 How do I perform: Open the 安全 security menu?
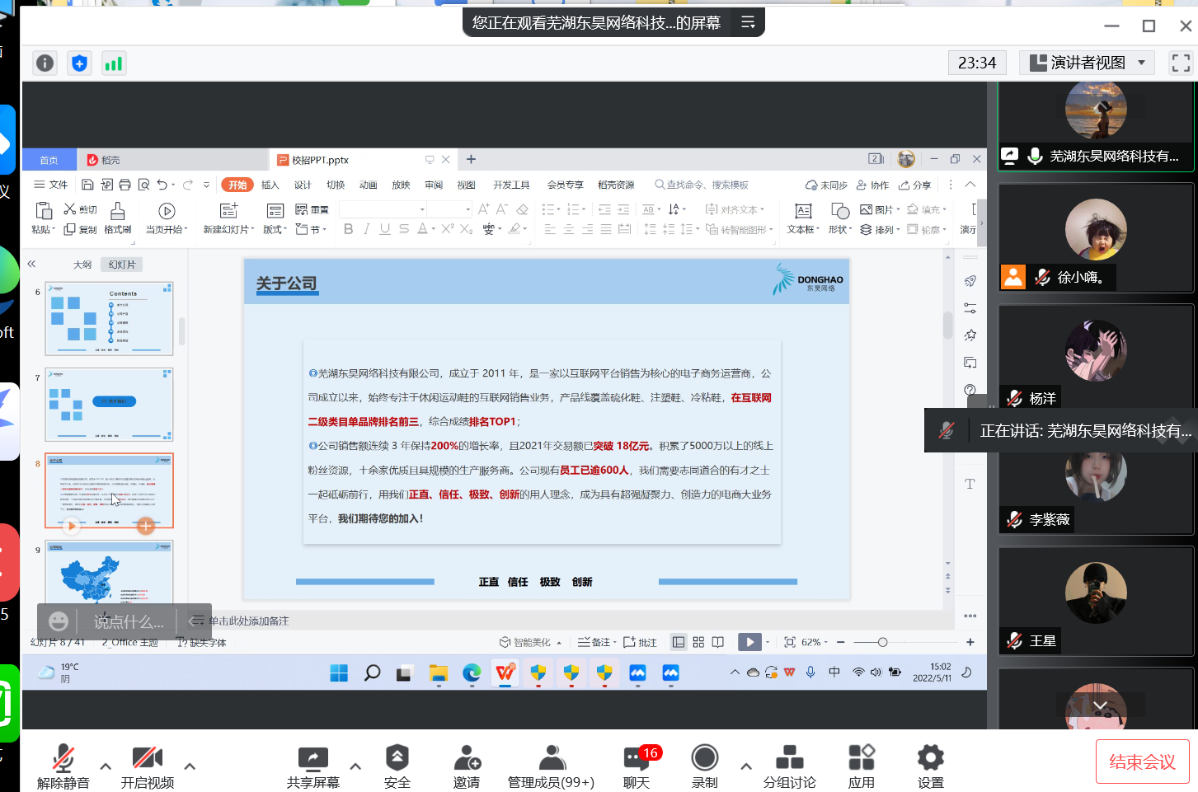pyautogui.click(x=397, y=766)
